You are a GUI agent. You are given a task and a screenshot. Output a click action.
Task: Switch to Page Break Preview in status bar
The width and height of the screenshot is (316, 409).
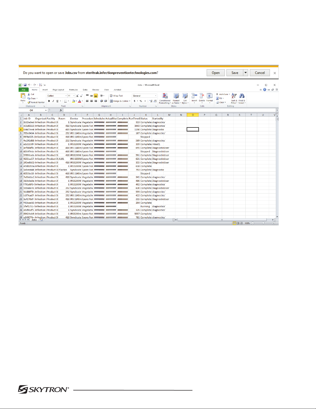(x=241, y=223)
